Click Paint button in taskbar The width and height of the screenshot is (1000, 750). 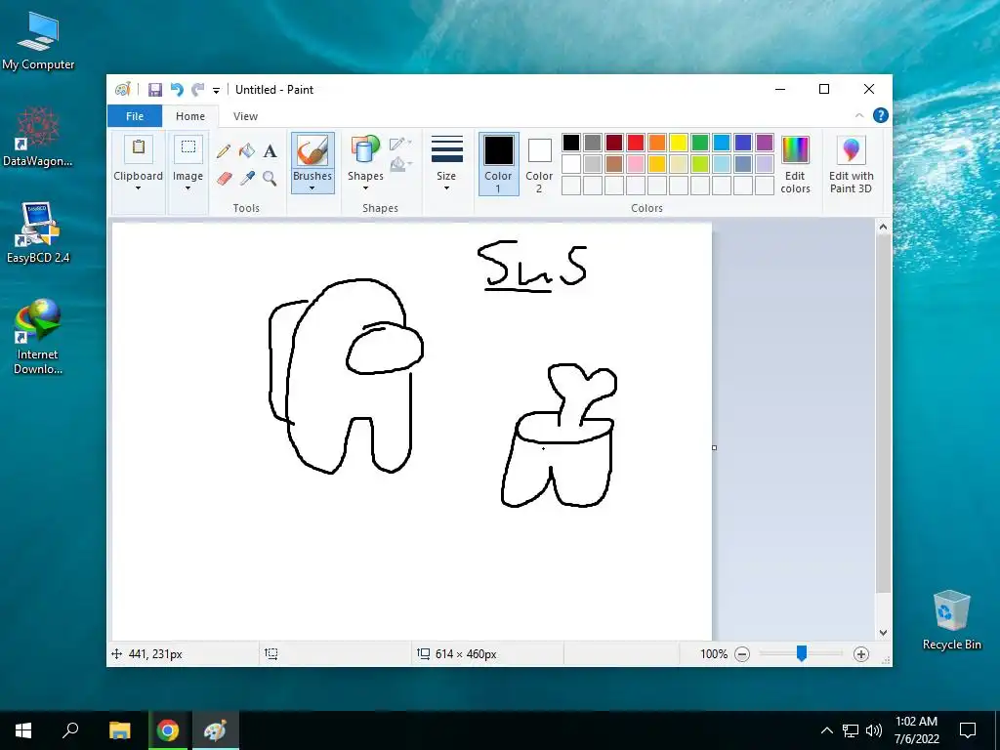pos(215,730)
